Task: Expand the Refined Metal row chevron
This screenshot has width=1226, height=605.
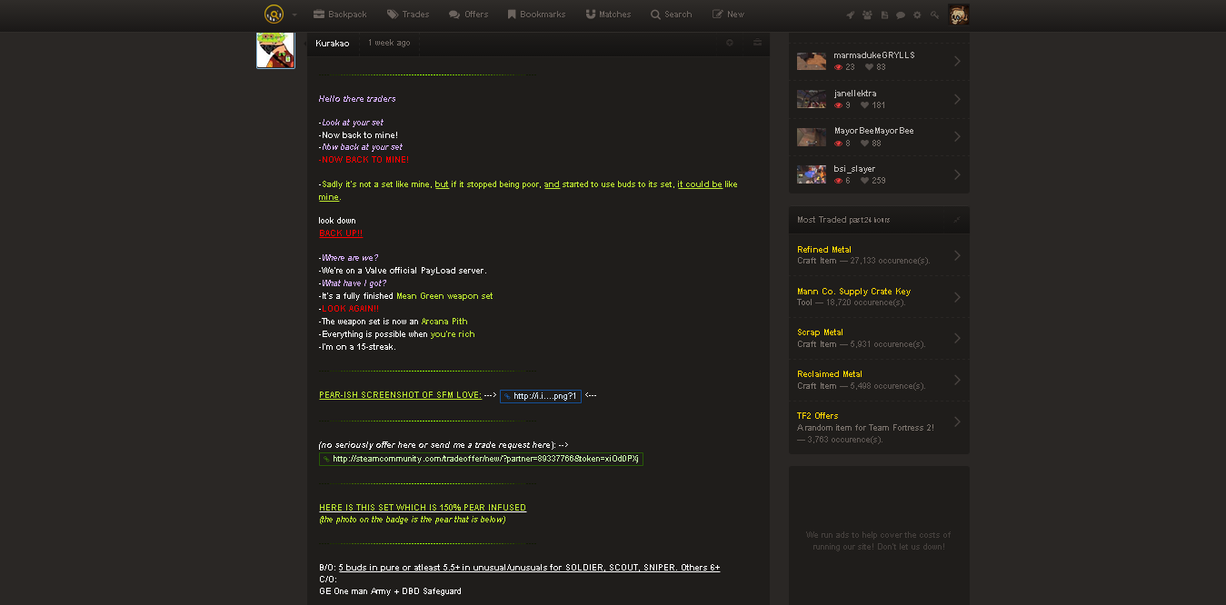Action: point(958,255)
